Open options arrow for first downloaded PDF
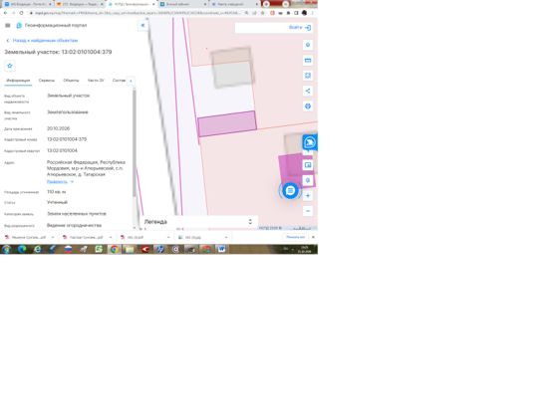Screen dimensions: 558x415 click(53, 237)
